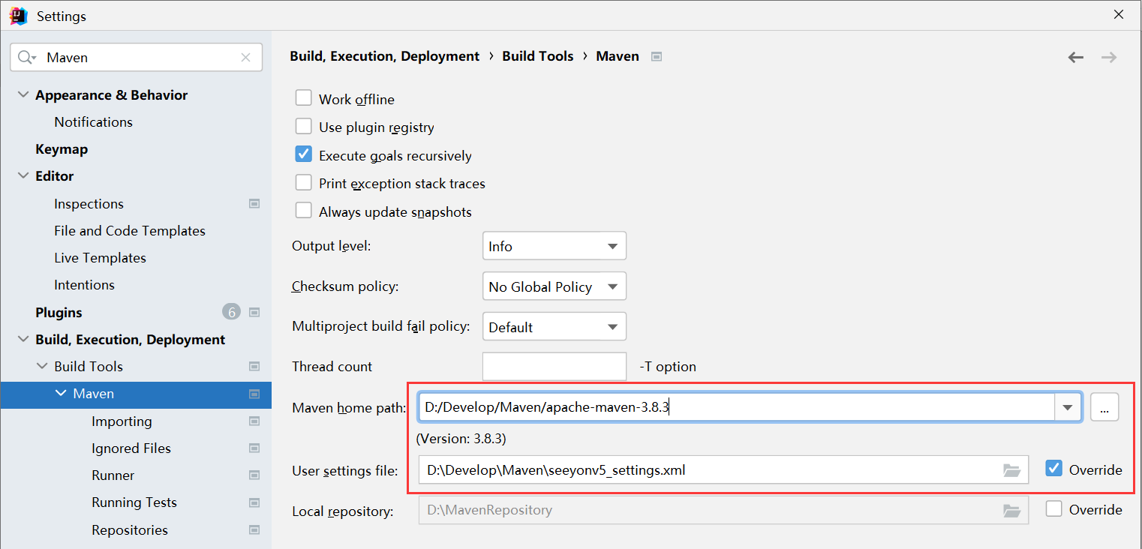Enable the Work offline checkbox
The height and width of the screenshot is (549, 1142).
click(x=304, y=98)
